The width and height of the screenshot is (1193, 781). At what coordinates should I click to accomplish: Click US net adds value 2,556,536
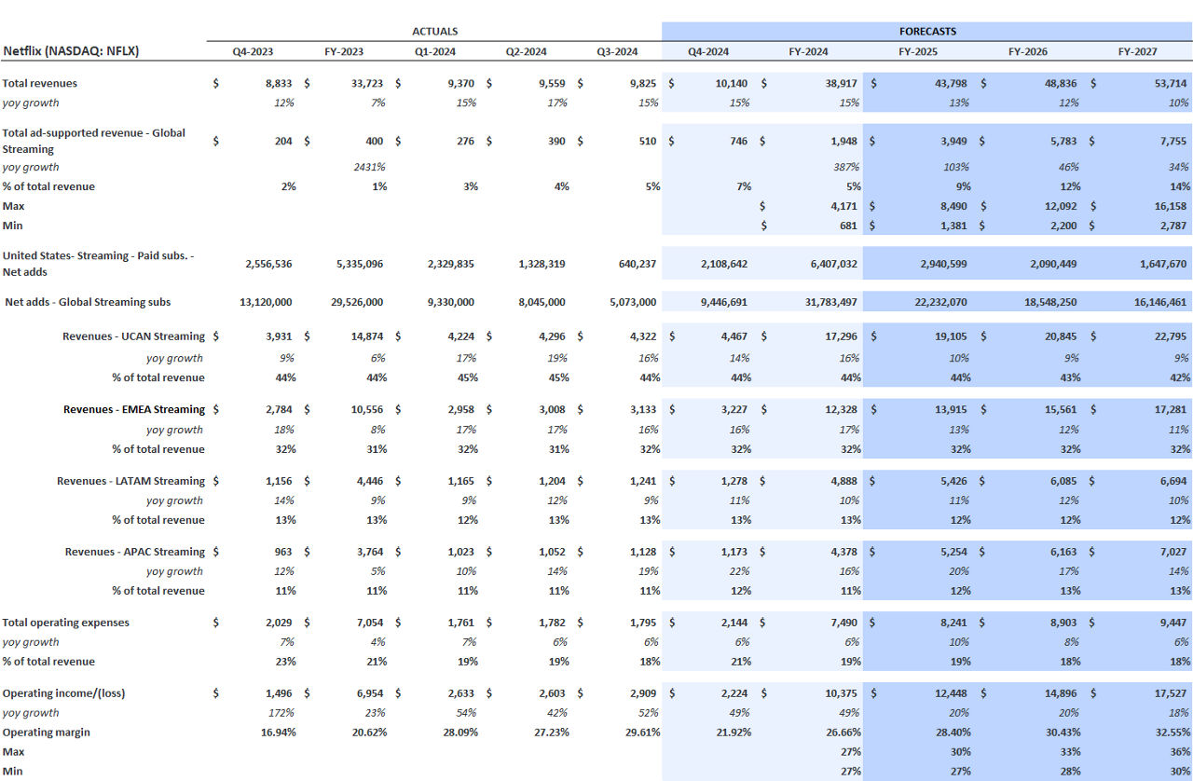click(x=269, y=265)
